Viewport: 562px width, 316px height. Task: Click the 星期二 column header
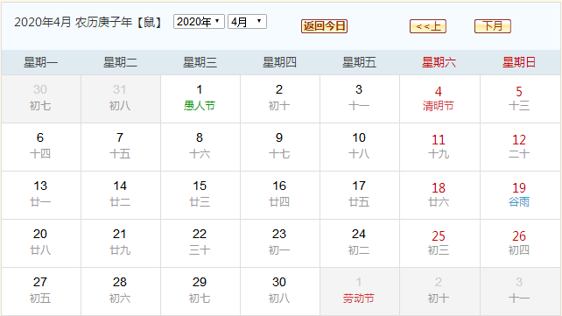(121, 62)
